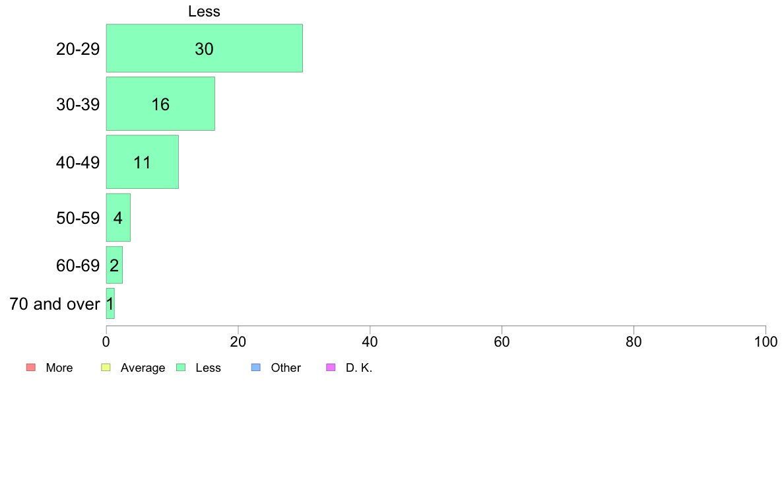
Task: Click the 100 tick on the x-axis
Action: coord(766,342)
